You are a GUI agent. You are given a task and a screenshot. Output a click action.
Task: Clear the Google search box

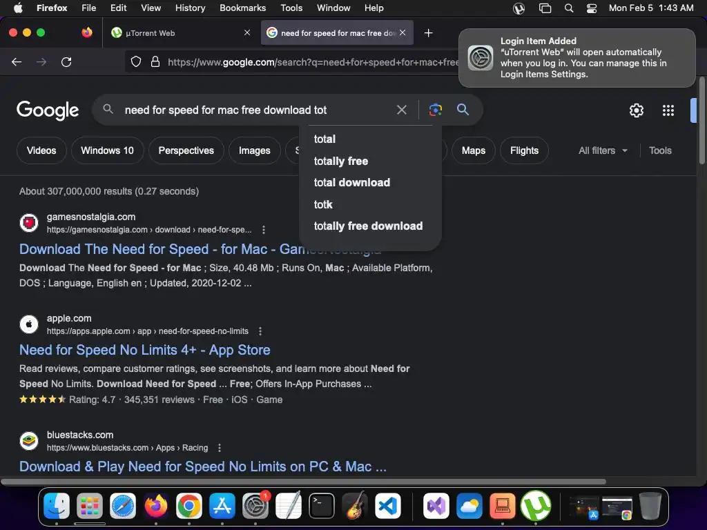[x=401, y=110]
